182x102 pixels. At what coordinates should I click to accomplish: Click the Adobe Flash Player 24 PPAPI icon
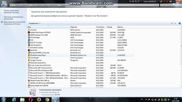pyautogui.click(x=29, y=32)
